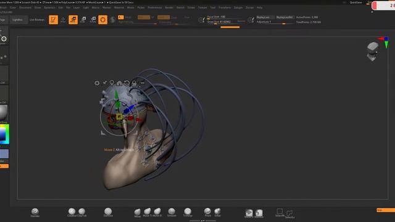The image size is (395, 222).
Task: Select the Scale mode icon
Action: (x=83, y=20)
